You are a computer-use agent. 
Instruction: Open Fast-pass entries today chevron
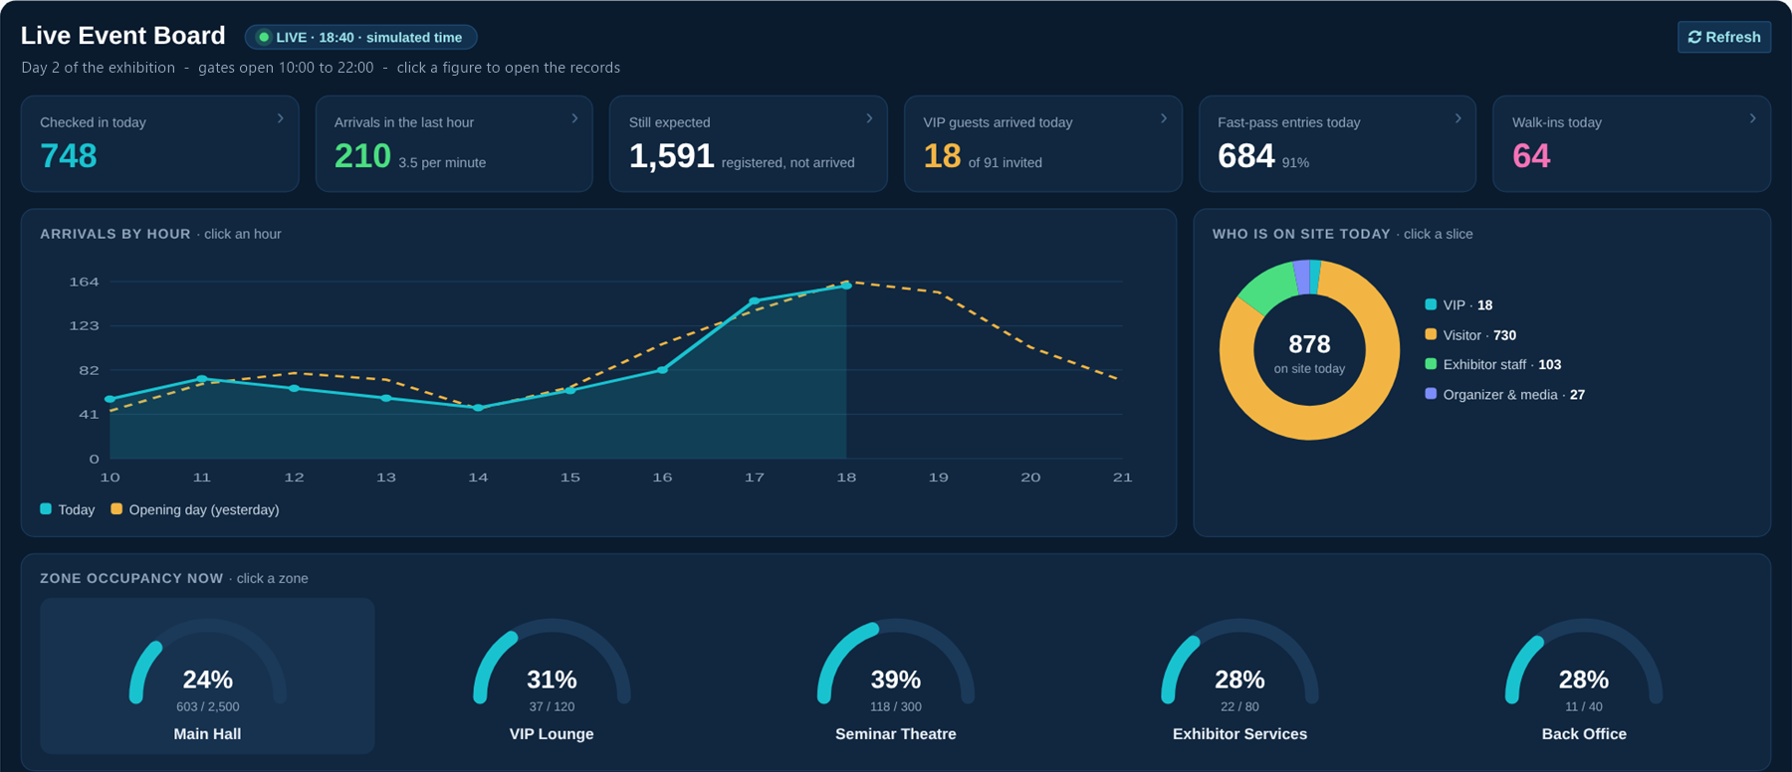[1458, 118]
